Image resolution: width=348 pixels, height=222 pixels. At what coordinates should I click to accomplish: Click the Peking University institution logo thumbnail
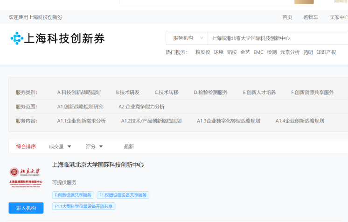[26, 178]
